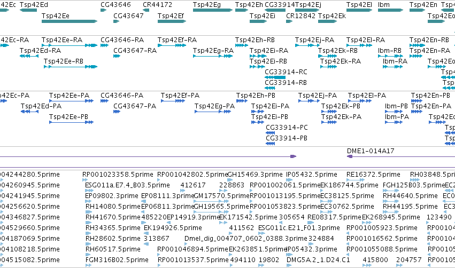The image size is (455, 268).
Task: Open the CG43647 gene label
Action: click(x=128, y=16)
